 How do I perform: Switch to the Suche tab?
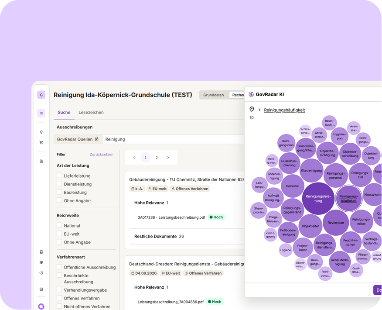64,113
